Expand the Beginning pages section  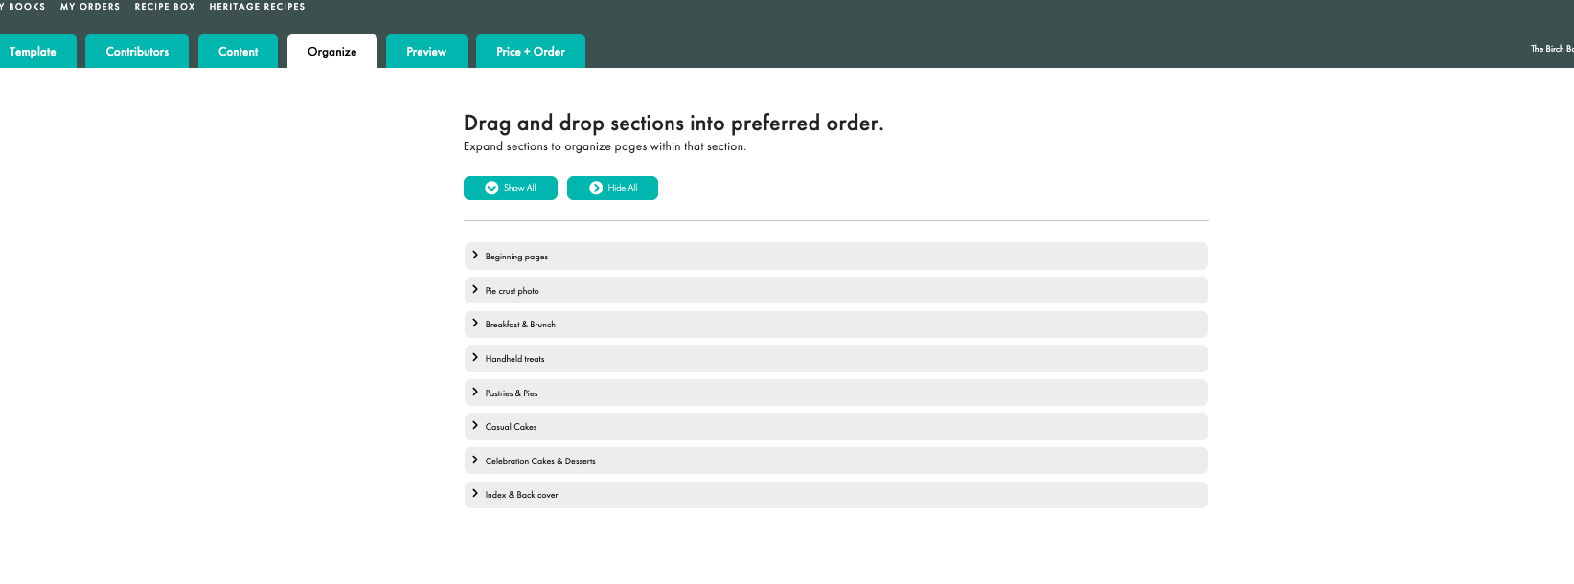[x=475, y=256]
